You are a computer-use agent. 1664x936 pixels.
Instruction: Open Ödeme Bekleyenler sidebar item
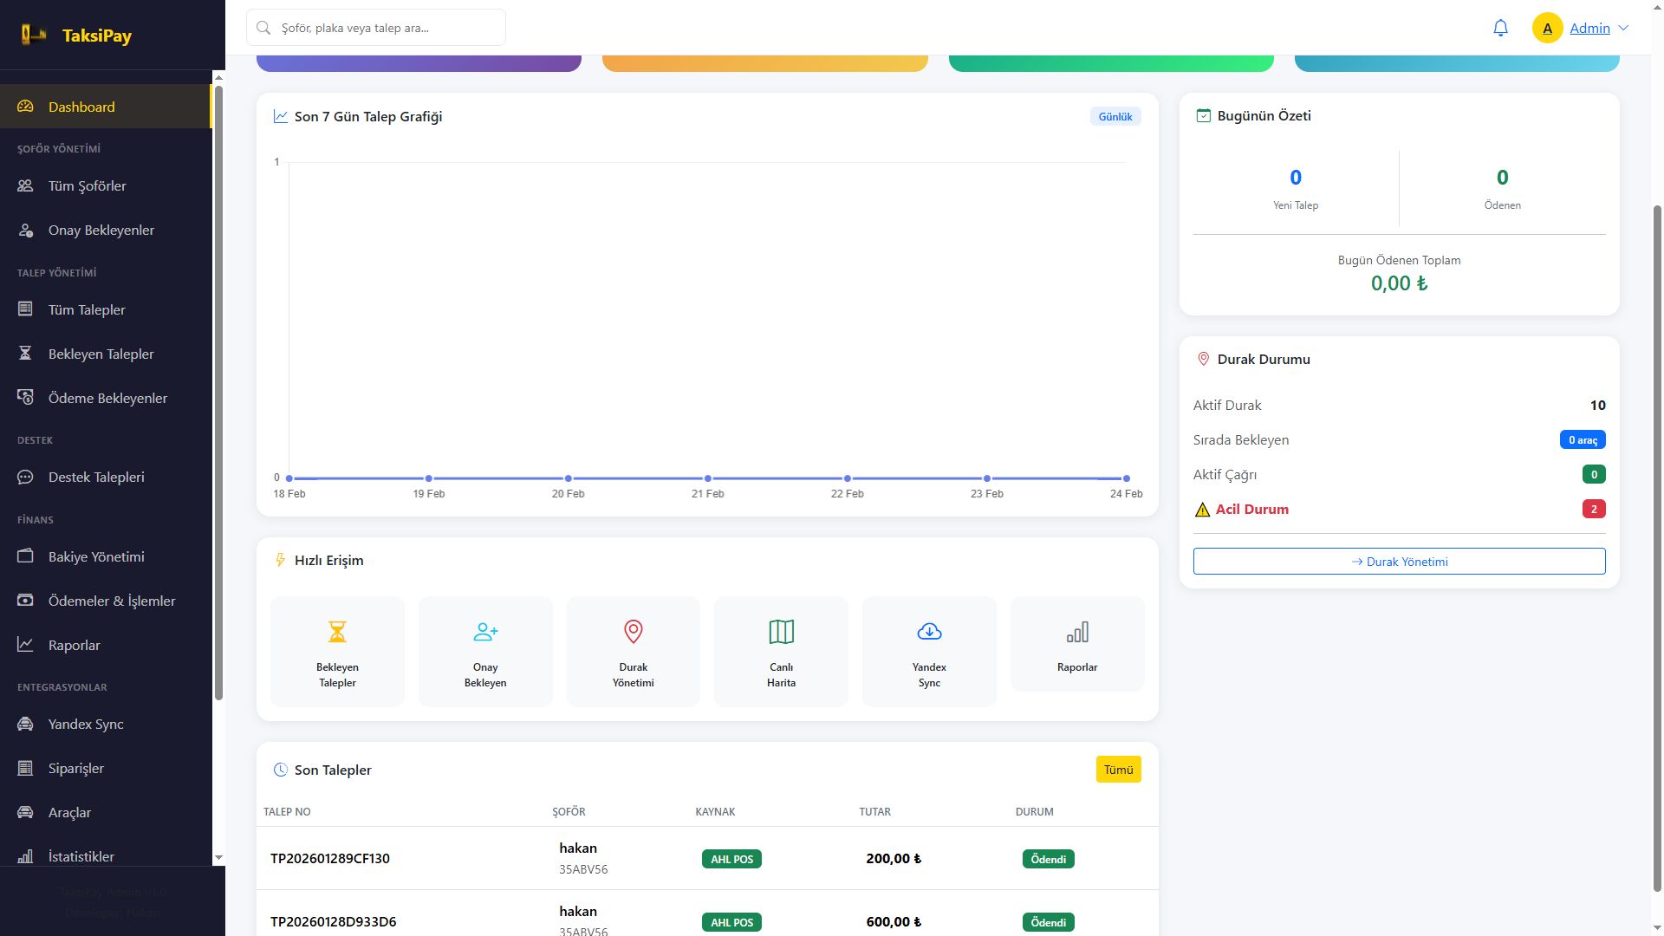(x=107, y=398)
